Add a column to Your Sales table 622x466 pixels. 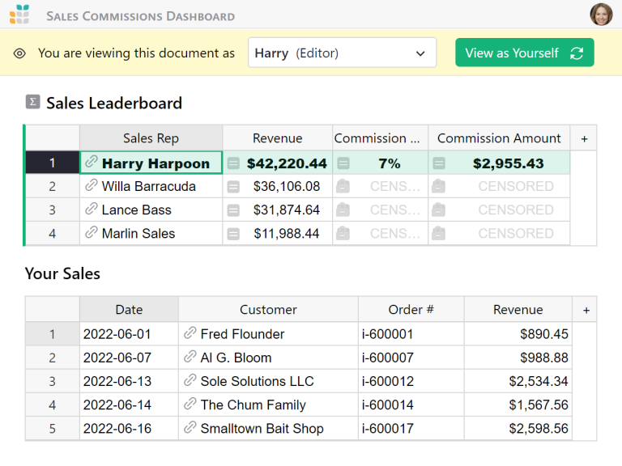[x=586, y=309]
